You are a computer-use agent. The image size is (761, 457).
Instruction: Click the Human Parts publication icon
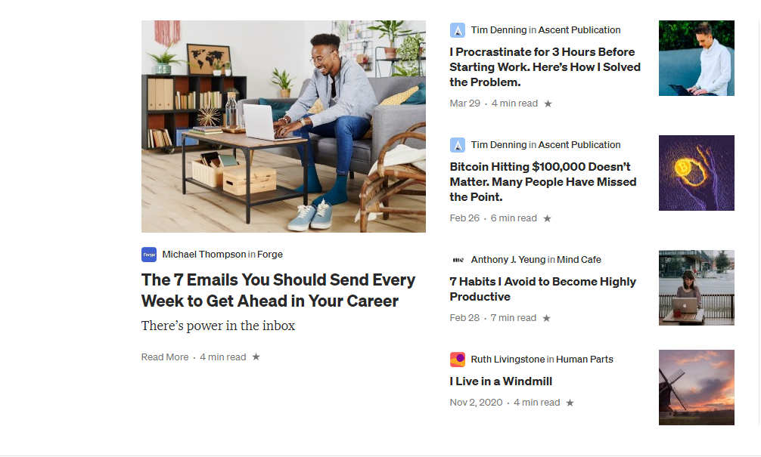pos(457,360)
